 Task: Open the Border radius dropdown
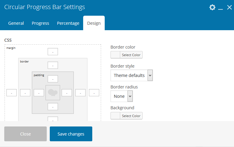(x=121, y=96)
